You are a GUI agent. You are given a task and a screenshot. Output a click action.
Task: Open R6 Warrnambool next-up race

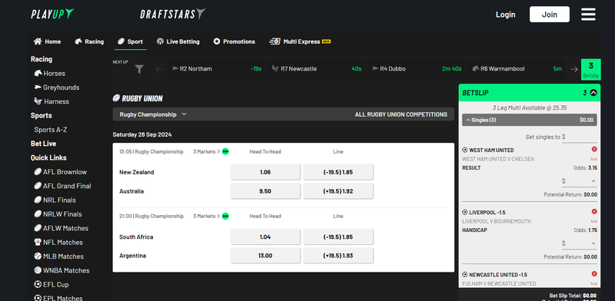516,69
